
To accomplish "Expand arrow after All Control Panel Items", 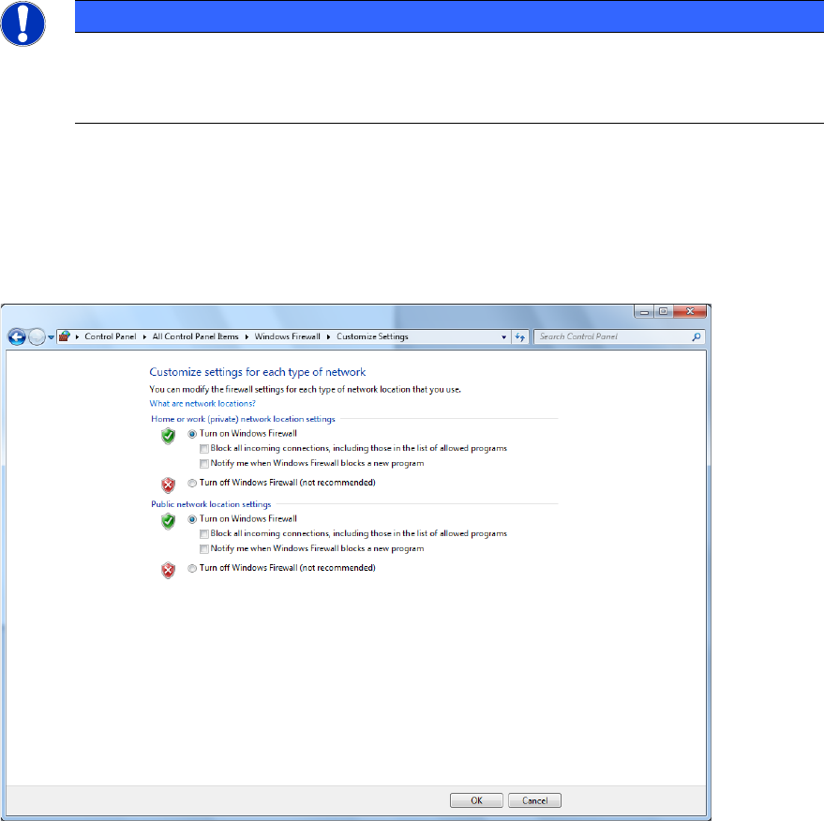I will point(247,336).
